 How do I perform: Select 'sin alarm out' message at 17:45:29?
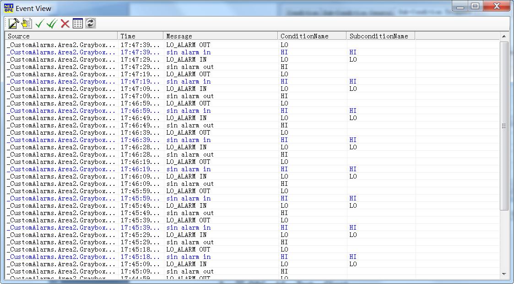click(x=190, y=242)
